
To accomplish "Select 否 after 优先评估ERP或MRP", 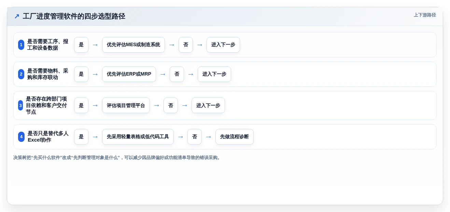I will coord(177,74).
